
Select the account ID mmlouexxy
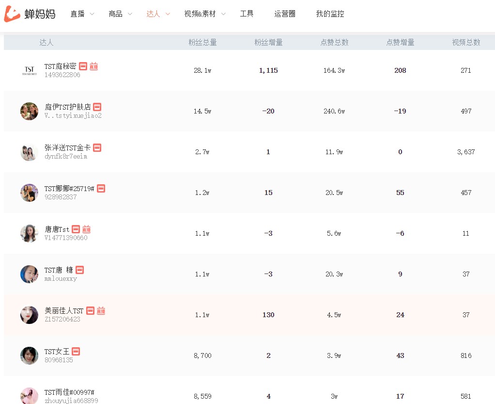[x=61, y=279]
